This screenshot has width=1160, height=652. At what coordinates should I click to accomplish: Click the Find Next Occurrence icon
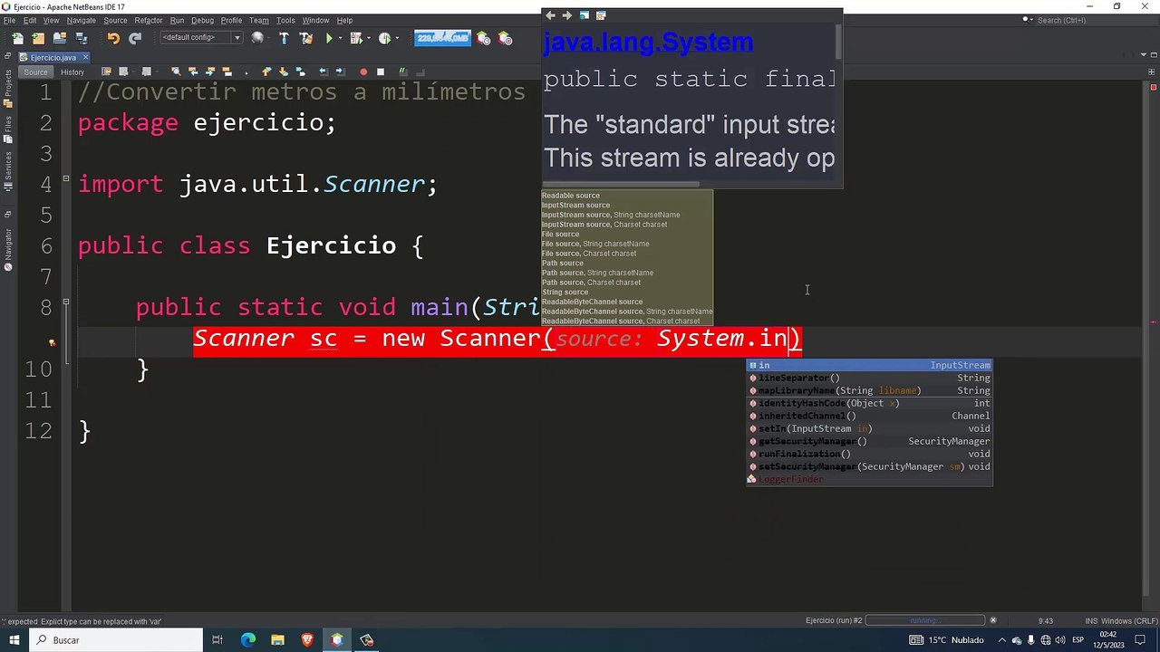point(210,72)
